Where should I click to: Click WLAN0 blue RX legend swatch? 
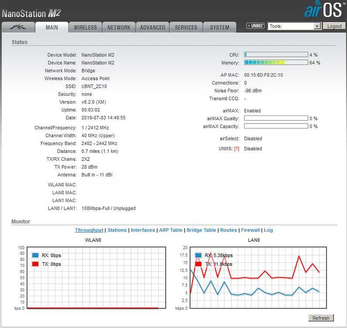35,255
